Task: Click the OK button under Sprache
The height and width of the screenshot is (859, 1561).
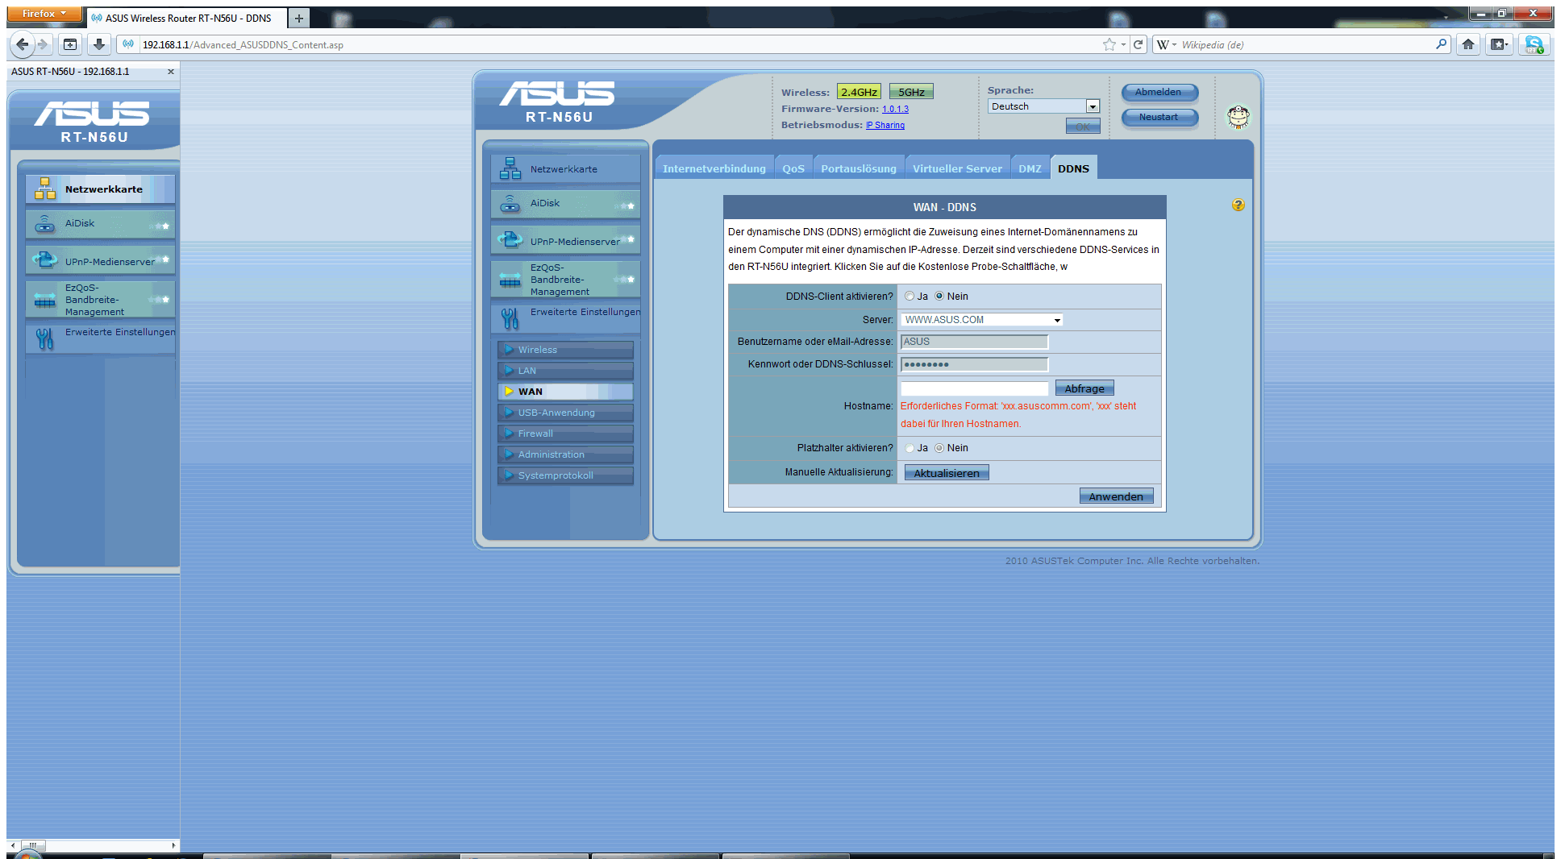Action: [1082, 127]
